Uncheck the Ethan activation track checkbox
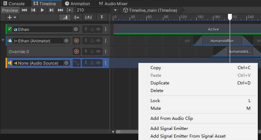Image resolution: width=261 pixels, height=140 pixels. (x=10, y=29)
